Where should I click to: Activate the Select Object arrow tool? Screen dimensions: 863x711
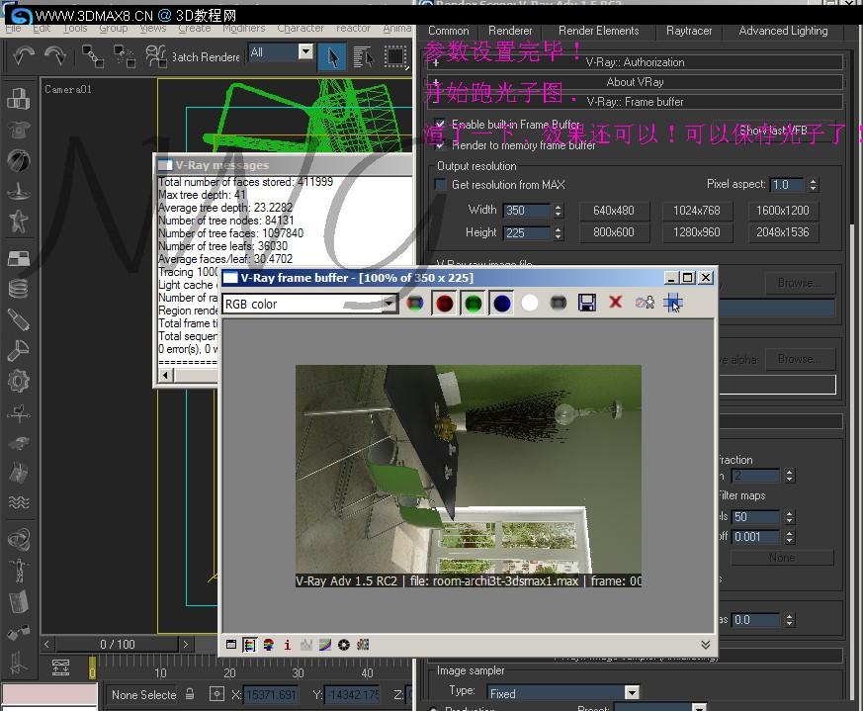[332, 57]
